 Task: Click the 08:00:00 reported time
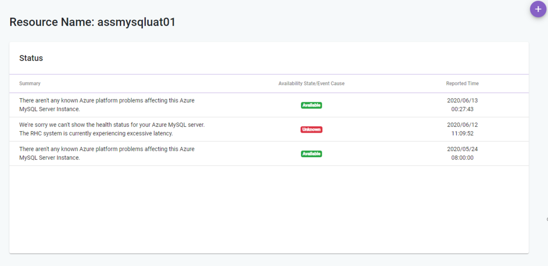click(x=462, y=158)
